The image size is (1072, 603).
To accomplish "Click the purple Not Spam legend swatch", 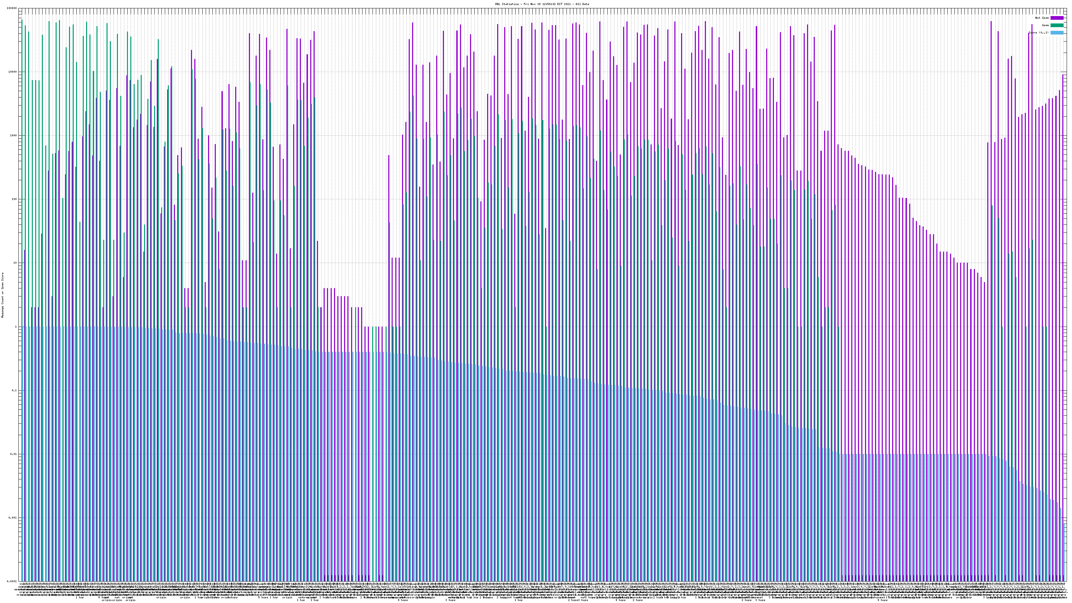I will (x=1057, y=18).
